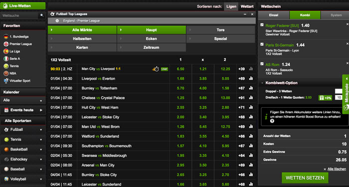The width and height of the screenshot is (349, 187).
Task: Expand Eishockey sport category
Action: pyautogui.click(x=41, y=160)
